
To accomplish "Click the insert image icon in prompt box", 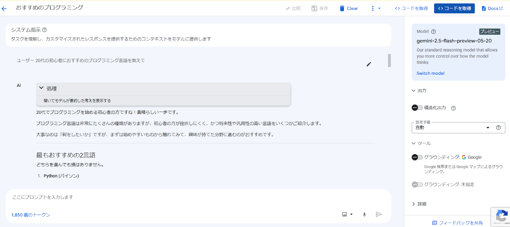I will coord(345,214).
